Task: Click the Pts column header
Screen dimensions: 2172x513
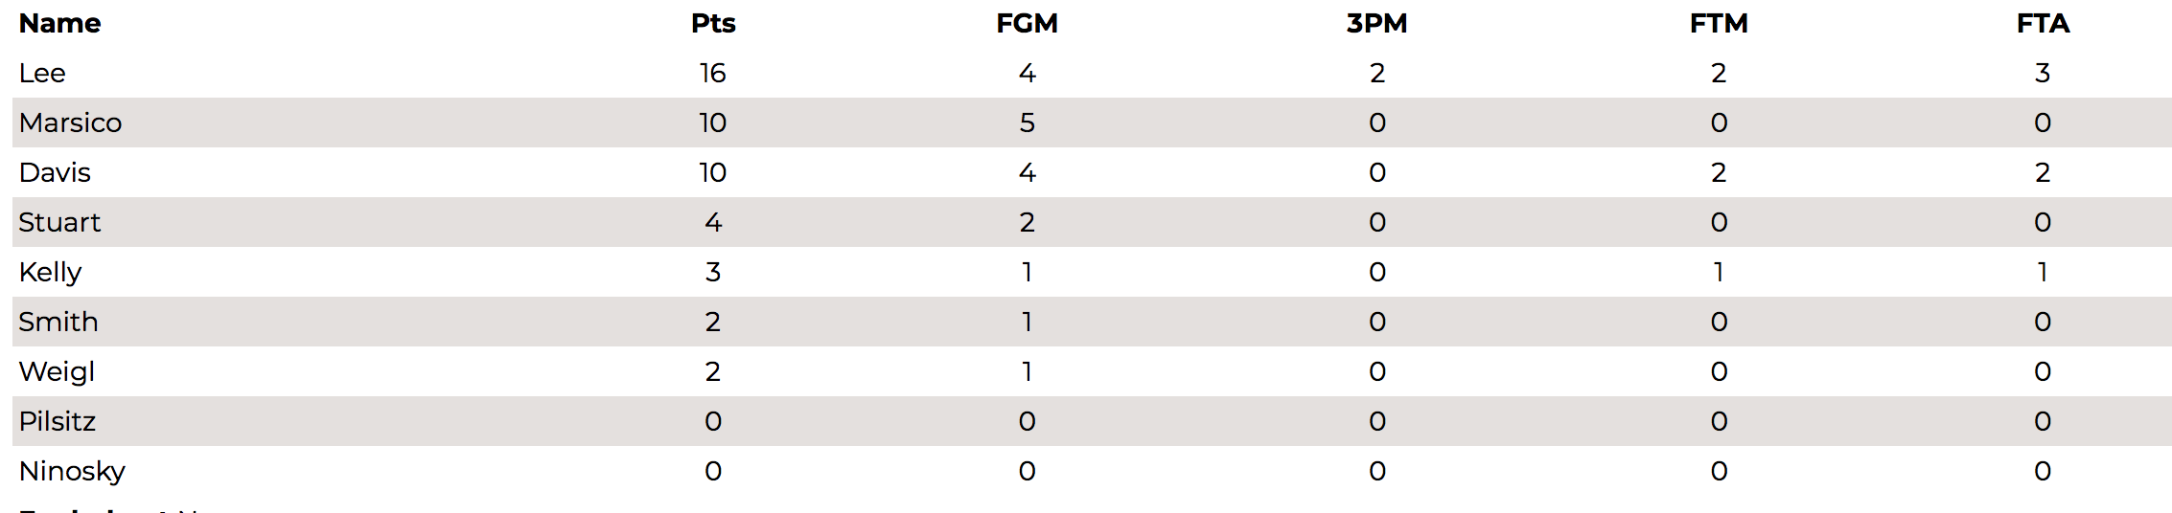Action: [713, 23]
